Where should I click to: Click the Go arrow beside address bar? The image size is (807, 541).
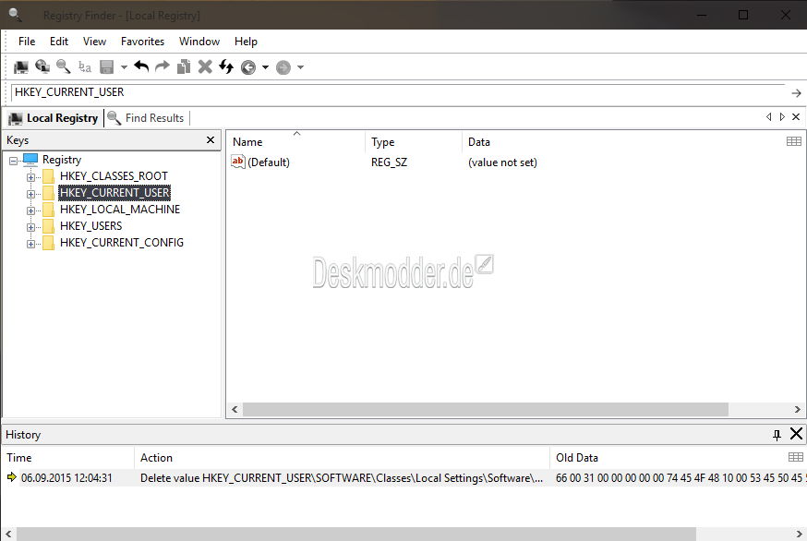tap(796, 93)
